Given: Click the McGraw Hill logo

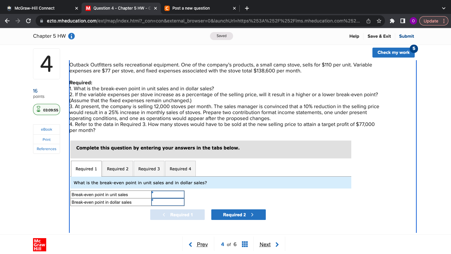Looking at the screenshot, I should [39, 244].
